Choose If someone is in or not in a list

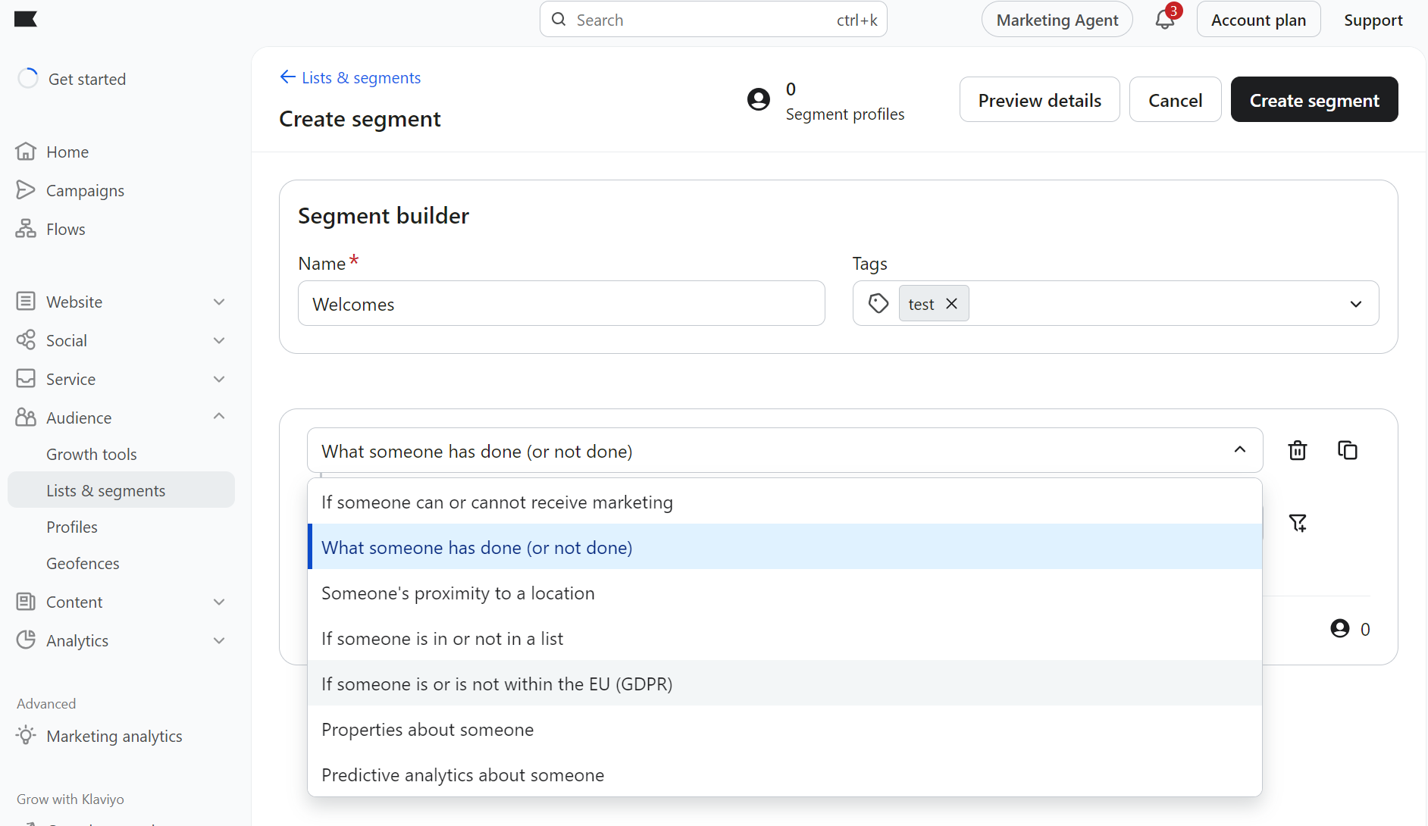[442, 638]
